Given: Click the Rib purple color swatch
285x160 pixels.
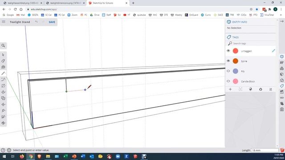Looking at the screenshot, I should (236, 71).
